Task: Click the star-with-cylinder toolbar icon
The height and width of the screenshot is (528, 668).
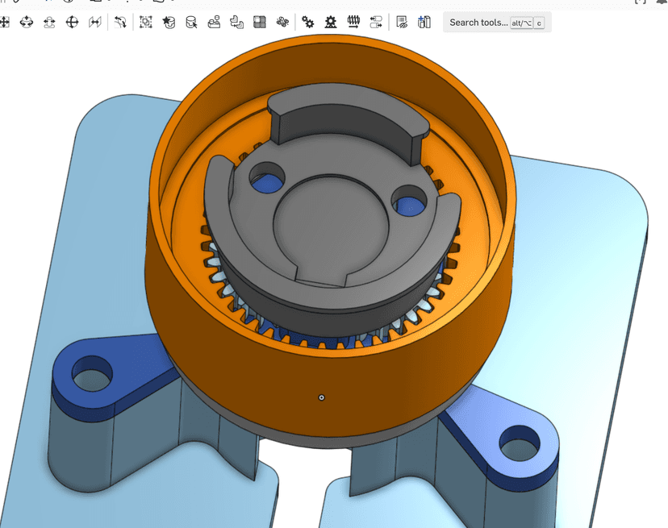Action: pos(169,23)
